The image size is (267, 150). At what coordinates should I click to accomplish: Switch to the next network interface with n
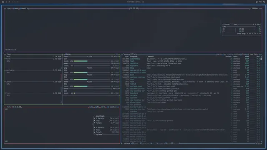coord(118,107)
